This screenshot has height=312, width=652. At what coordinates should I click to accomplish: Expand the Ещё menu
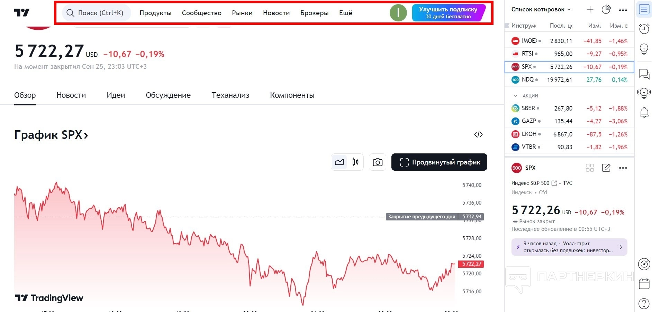pos(346,13)
